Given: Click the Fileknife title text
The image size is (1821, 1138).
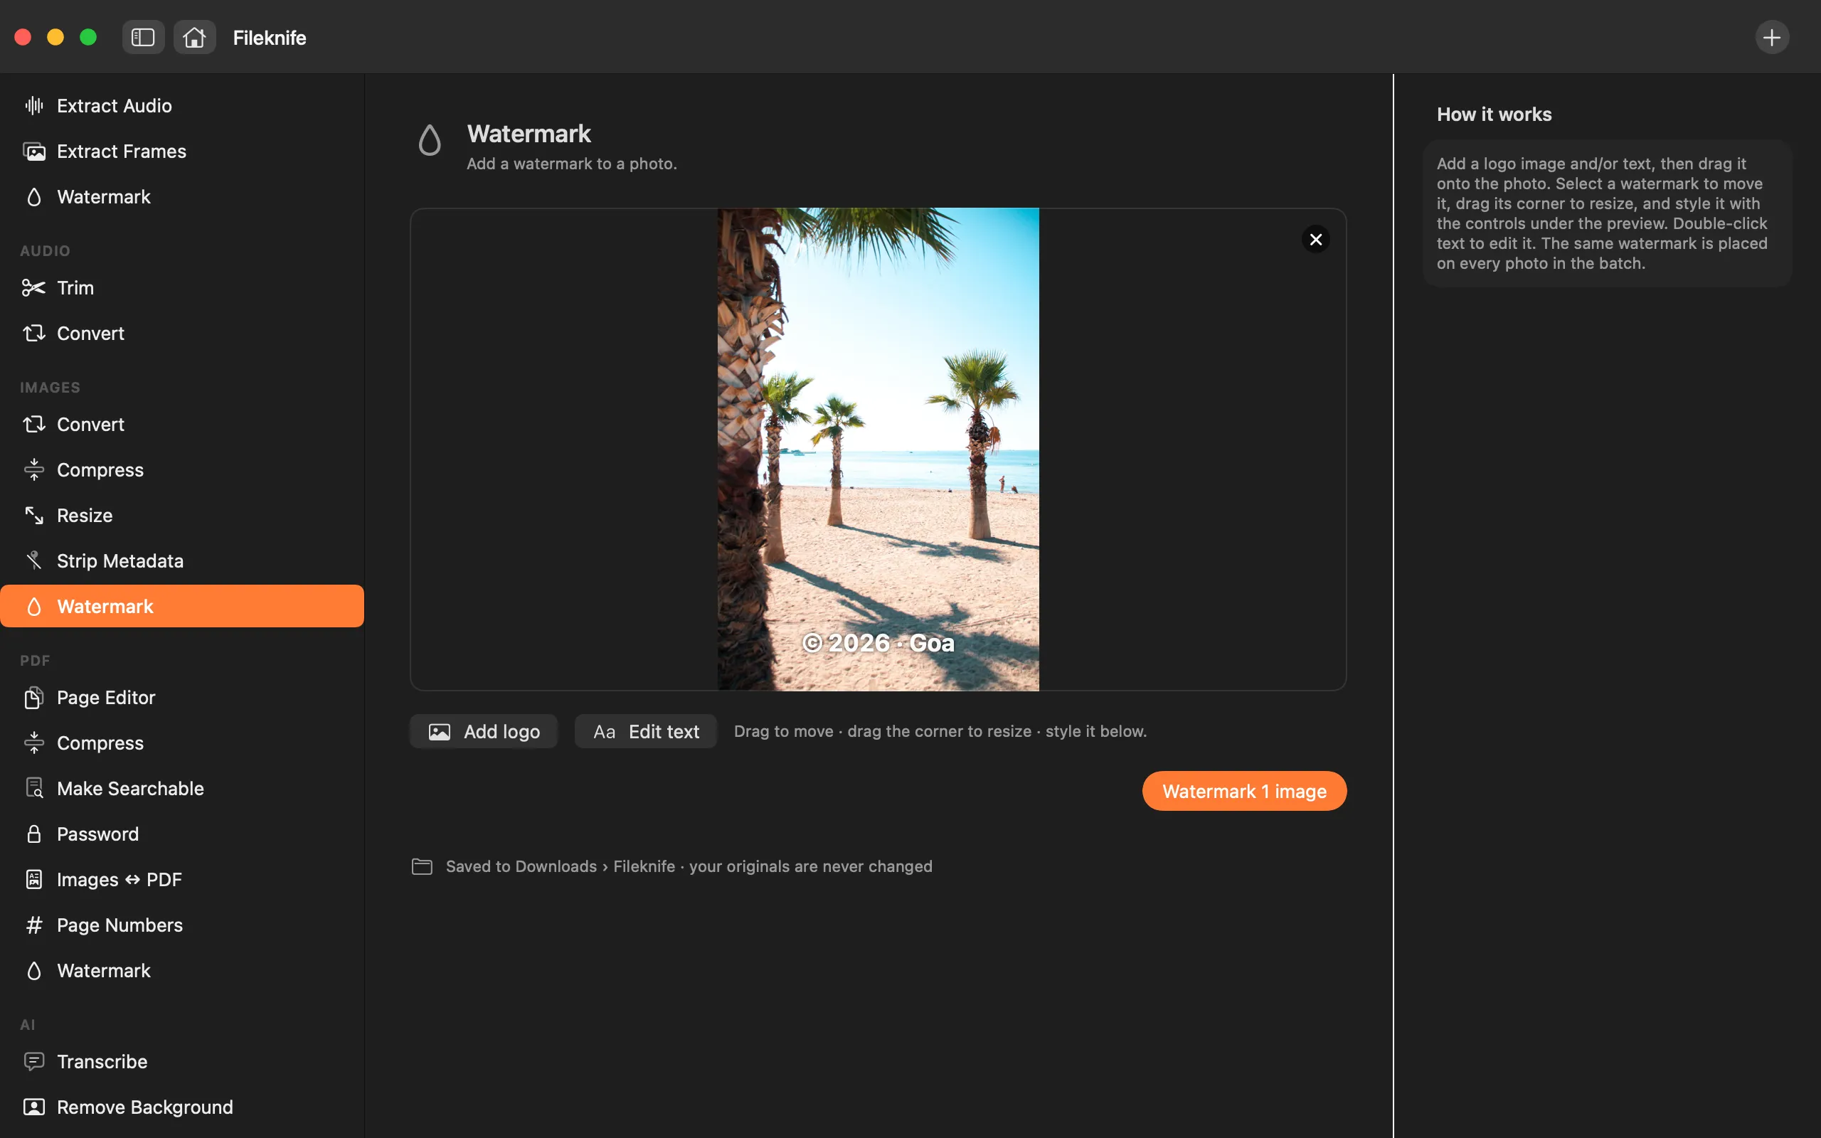Looking at the screenshot, I should coord(270,38).
